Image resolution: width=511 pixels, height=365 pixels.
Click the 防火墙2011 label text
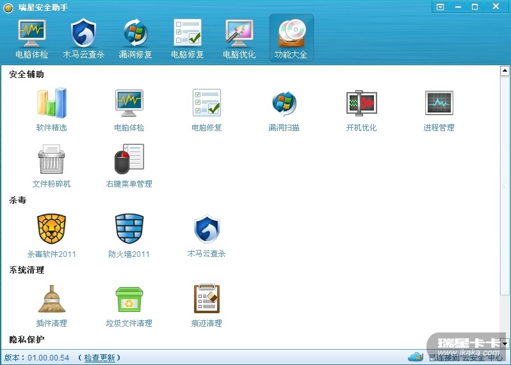point(129,254)
